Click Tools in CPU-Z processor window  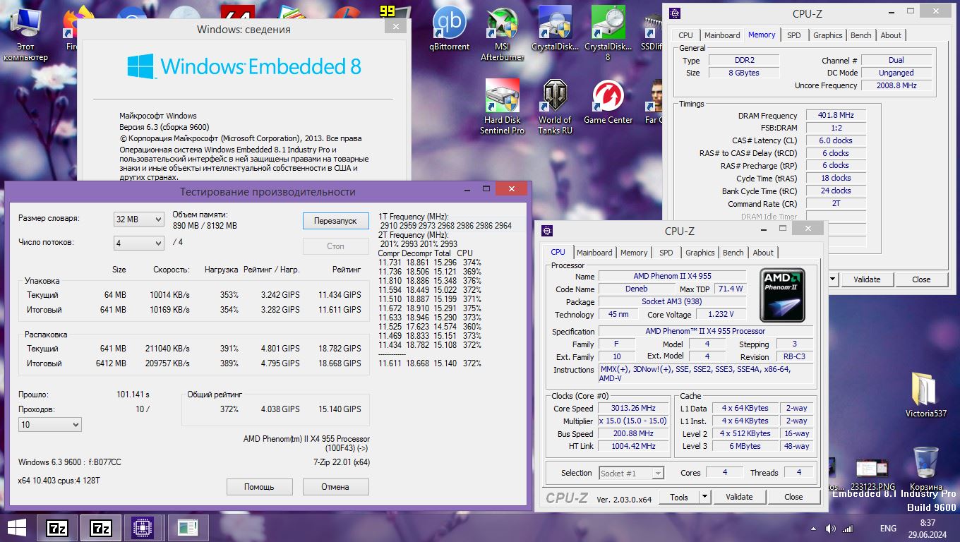679,497
